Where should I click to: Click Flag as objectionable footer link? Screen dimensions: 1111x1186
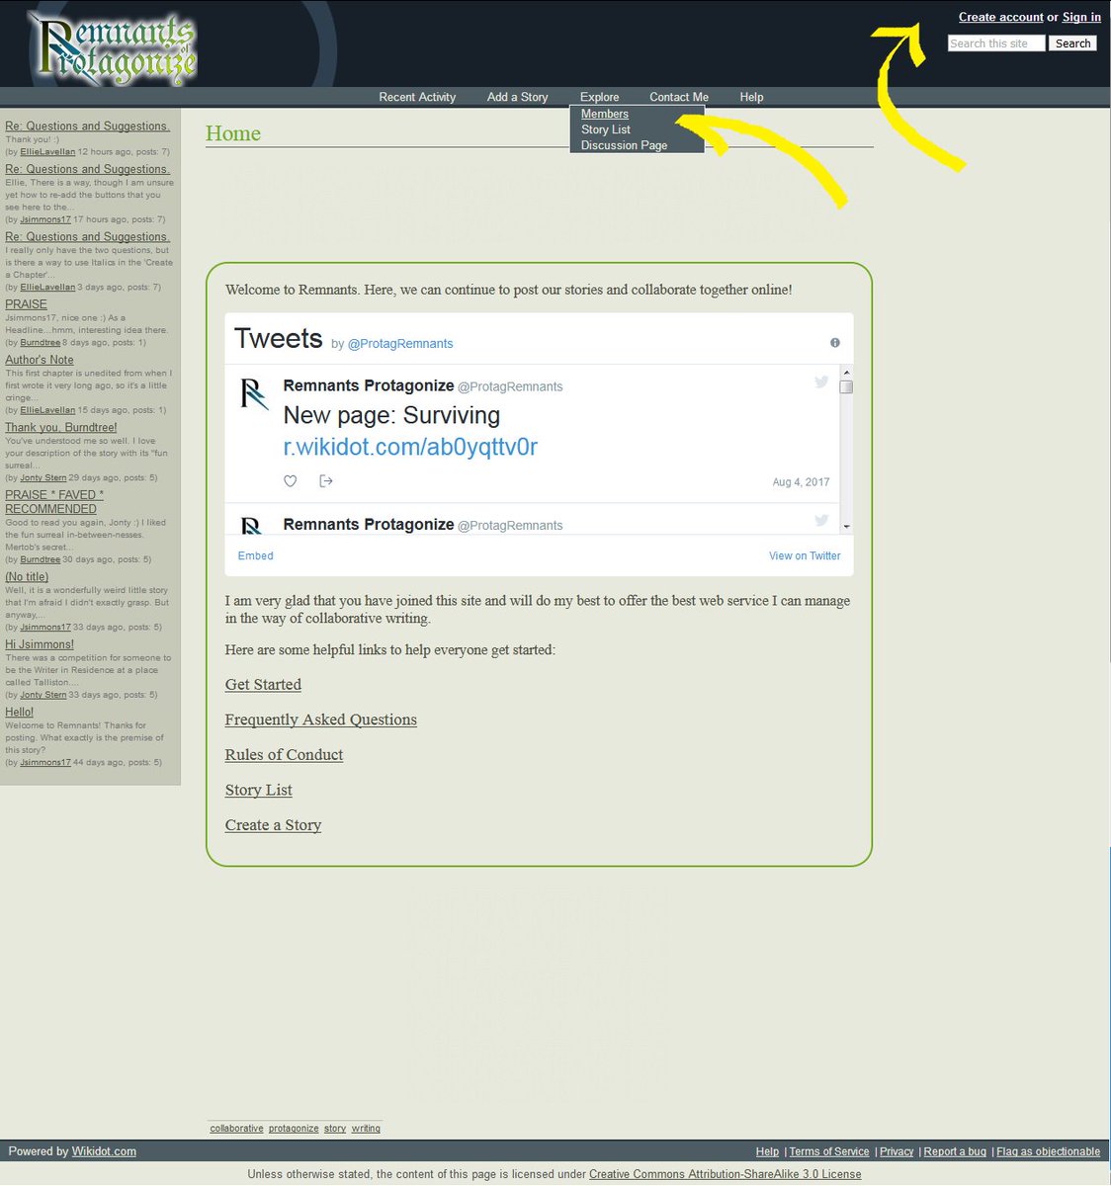[x=1048, y=1151]
